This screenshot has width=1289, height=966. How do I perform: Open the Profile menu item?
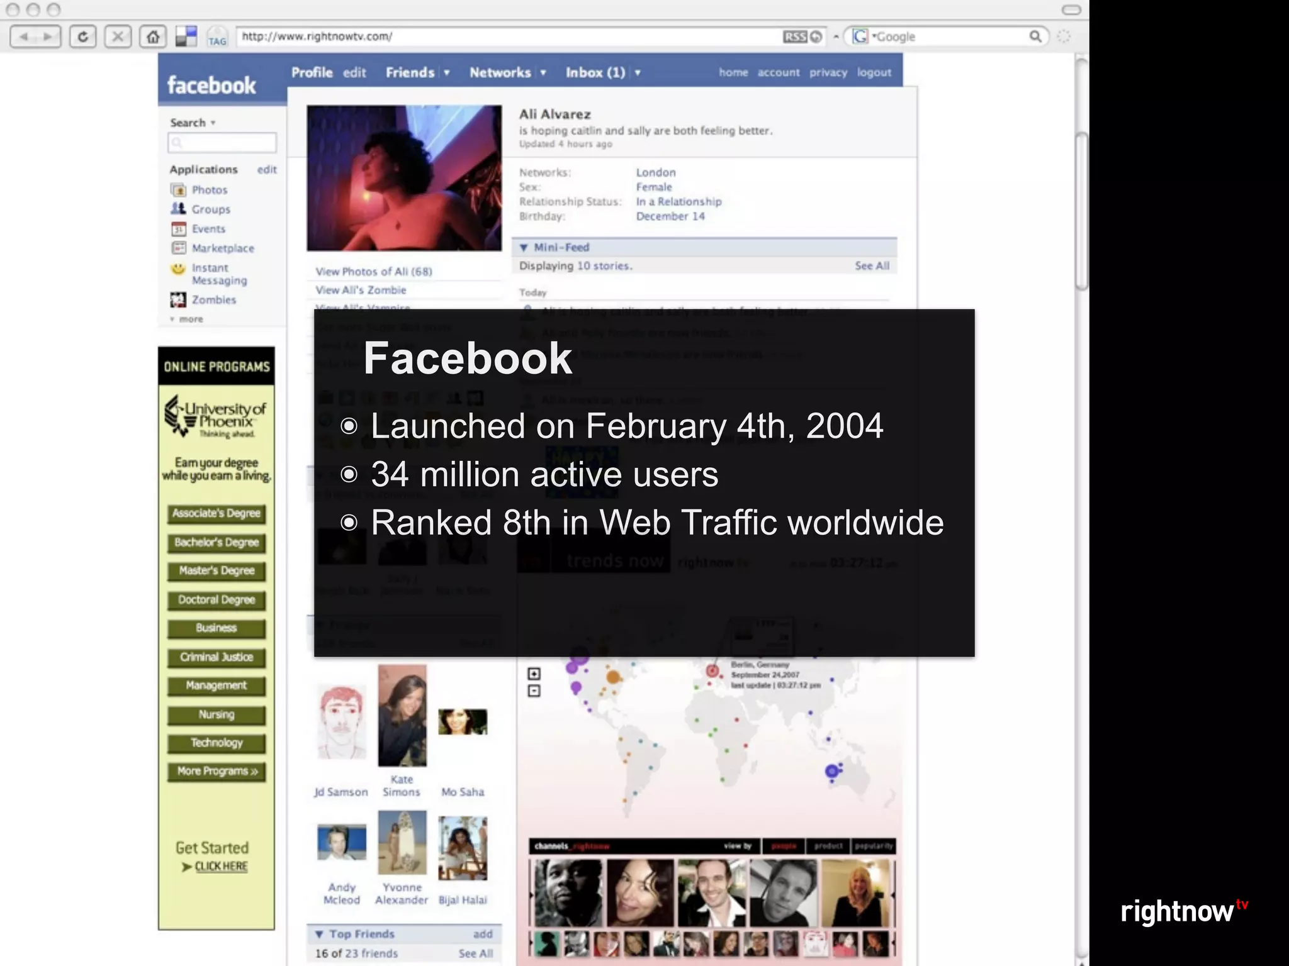point(312,72)
